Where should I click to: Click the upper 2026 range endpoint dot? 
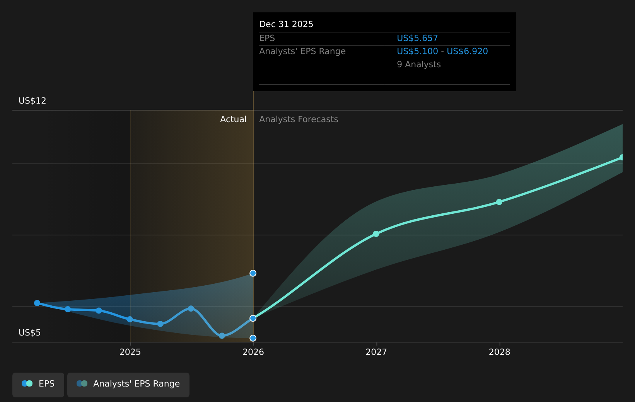tap(253, 273)
